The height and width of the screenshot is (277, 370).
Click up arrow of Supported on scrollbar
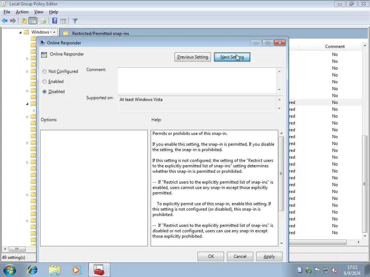click(279, 100)
